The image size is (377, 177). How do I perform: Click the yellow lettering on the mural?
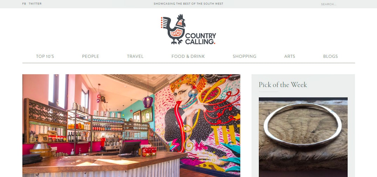tap(226, 134)
